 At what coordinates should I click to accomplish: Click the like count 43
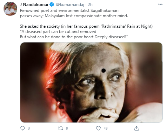click(106, 128)
